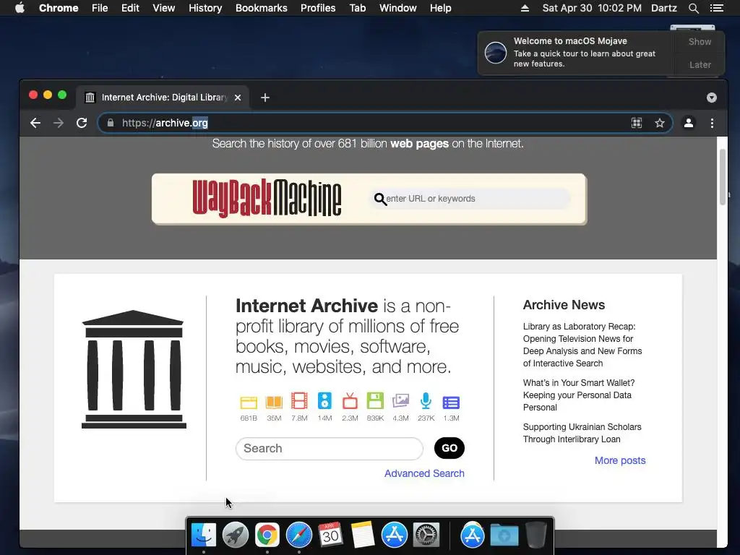The height and width of the screenshot is (555, 740).
Task: Click the Dartz user name in menu bar
Action: 663,8
